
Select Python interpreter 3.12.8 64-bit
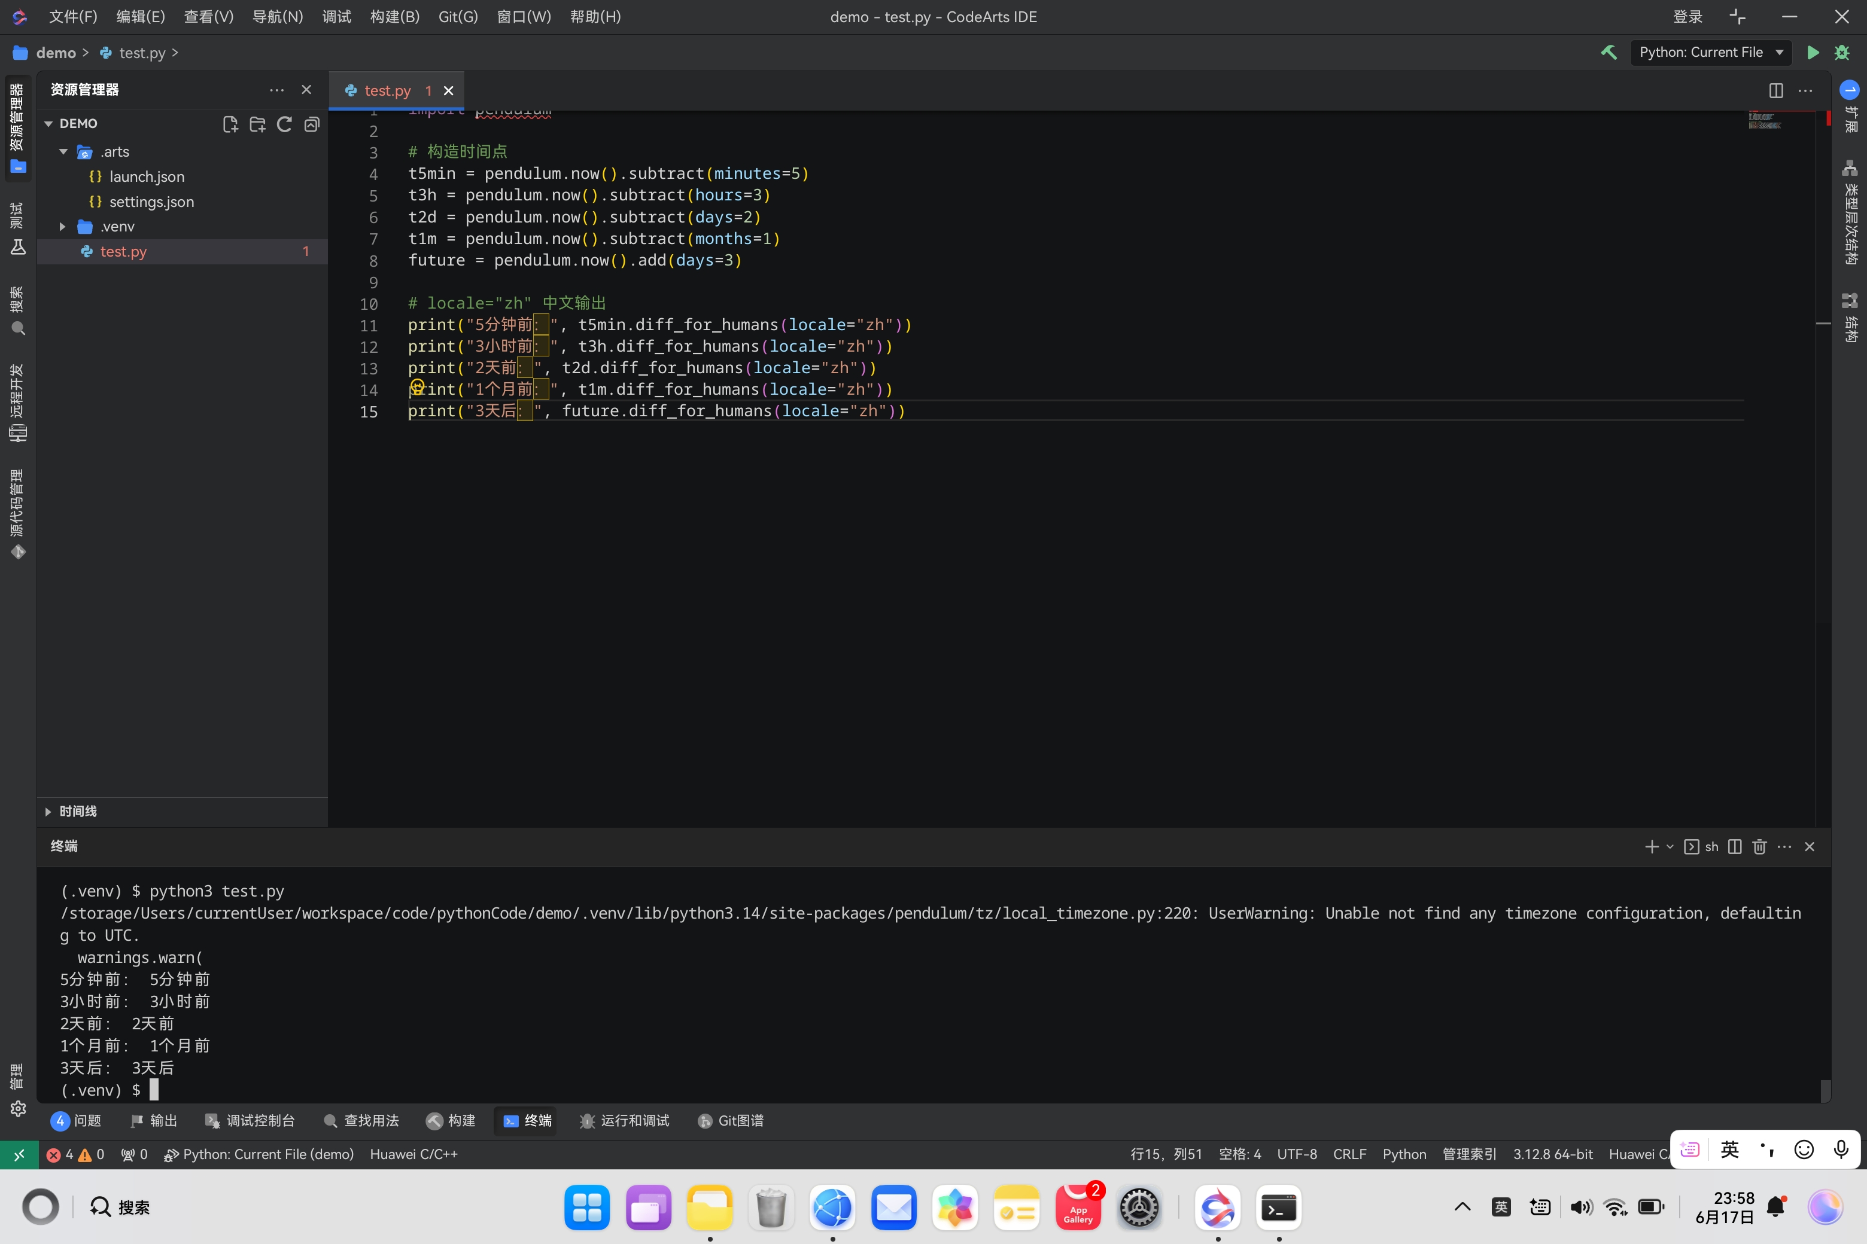[x=1553, y=1154]
